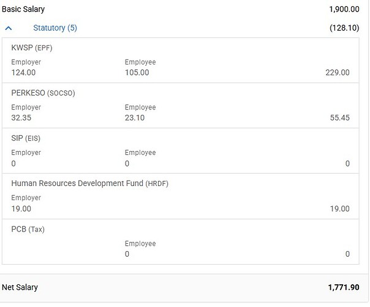The image size is (370, 307).
Task: Open the Statutory (5) link
Action: coord(55,28)
